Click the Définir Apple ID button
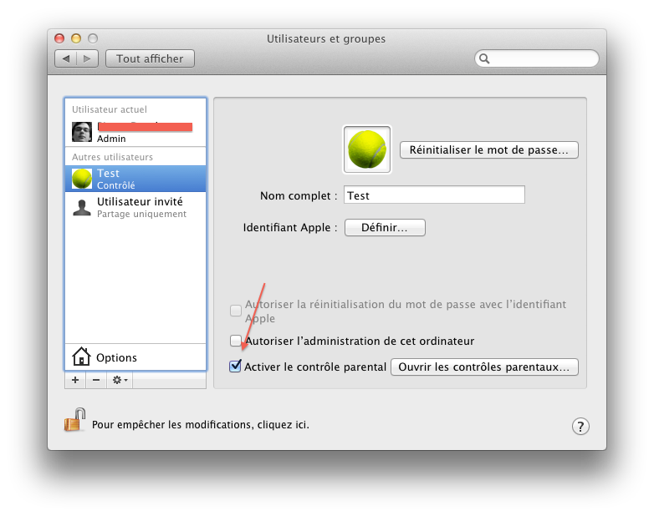Viewport: 654px width, 516px height. point(385,227)
